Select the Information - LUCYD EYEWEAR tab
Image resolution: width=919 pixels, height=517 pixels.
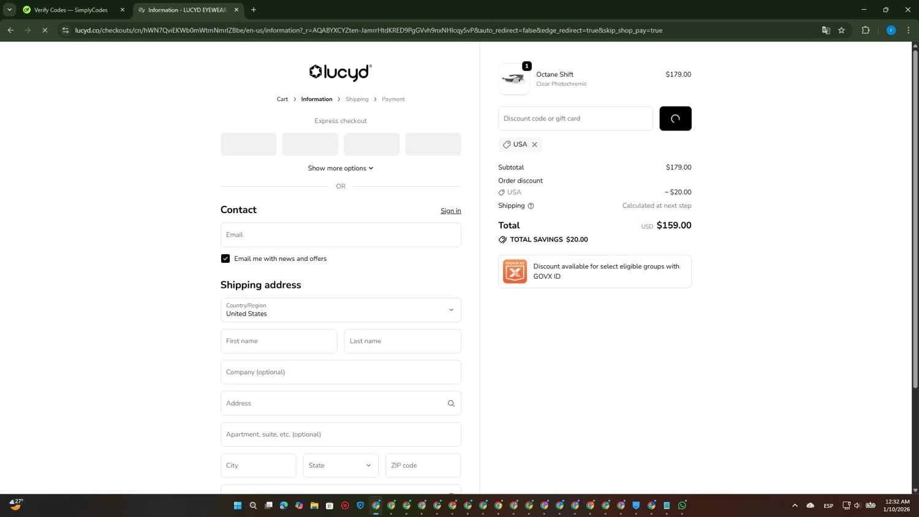click(x=187, y=10)
